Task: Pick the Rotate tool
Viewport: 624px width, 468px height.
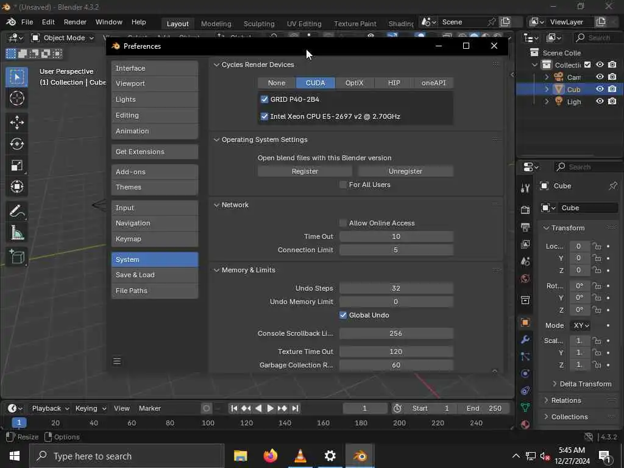Action: [x=16, y=144]
